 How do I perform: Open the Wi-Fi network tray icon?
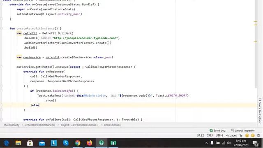coord(224,143)
